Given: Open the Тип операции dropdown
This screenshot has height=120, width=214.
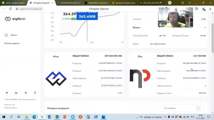Looking at the screenshot, I should [x=182, y=108].
